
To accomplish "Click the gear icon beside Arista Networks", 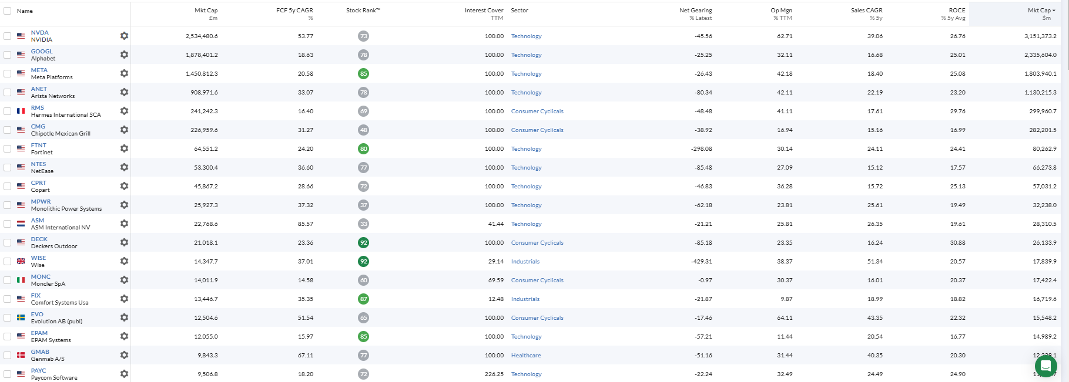I will (x=124, y=92).
